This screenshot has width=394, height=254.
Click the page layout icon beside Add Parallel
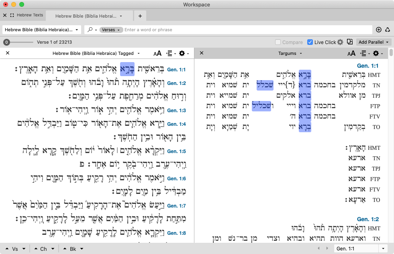pyautogui.click(x=350, y=42)
